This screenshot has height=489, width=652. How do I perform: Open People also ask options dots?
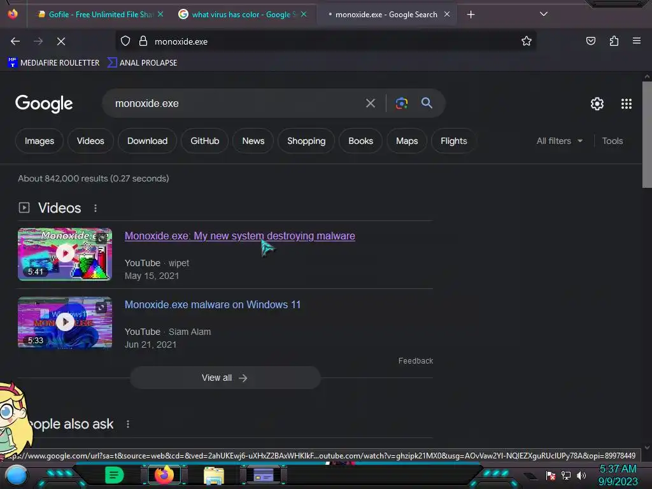click(x=127, y=423)
